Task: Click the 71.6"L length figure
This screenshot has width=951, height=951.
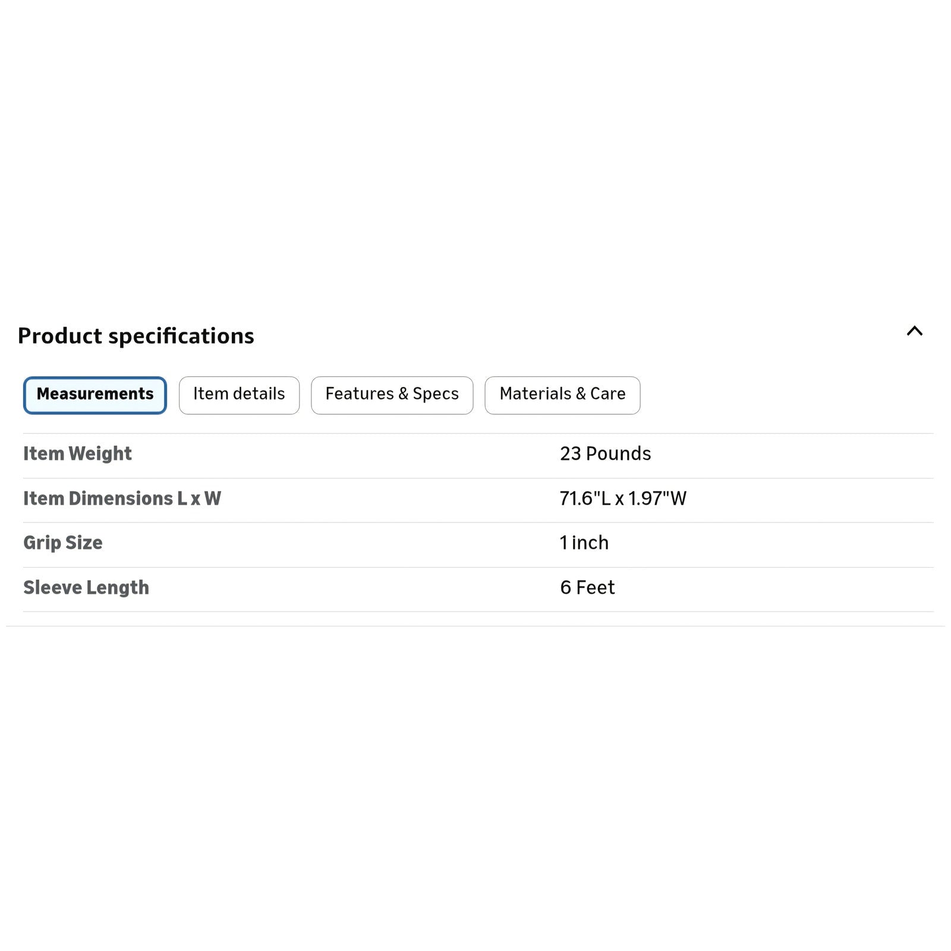Action: [x=585, y=499]
